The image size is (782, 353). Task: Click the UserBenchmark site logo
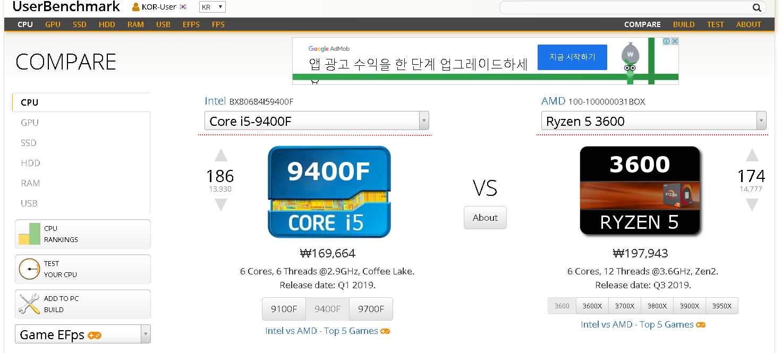(66, 7)
